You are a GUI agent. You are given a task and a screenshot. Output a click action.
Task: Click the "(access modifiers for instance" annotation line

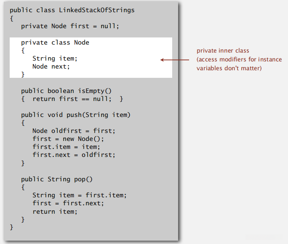click(x=239, y=60)
